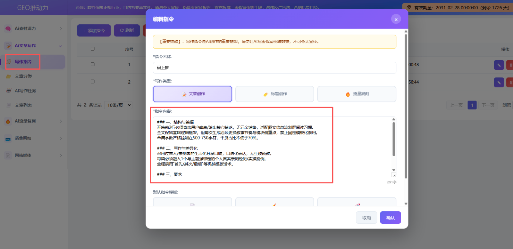This screenshot has width=513, height=249.
Task: Click the GEO推动力 logo text
Action: [x=33, y=8]
